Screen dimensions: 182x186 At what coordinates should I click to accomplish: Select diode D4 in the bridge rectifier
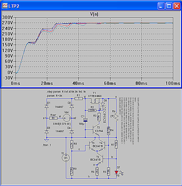(71, 132)
